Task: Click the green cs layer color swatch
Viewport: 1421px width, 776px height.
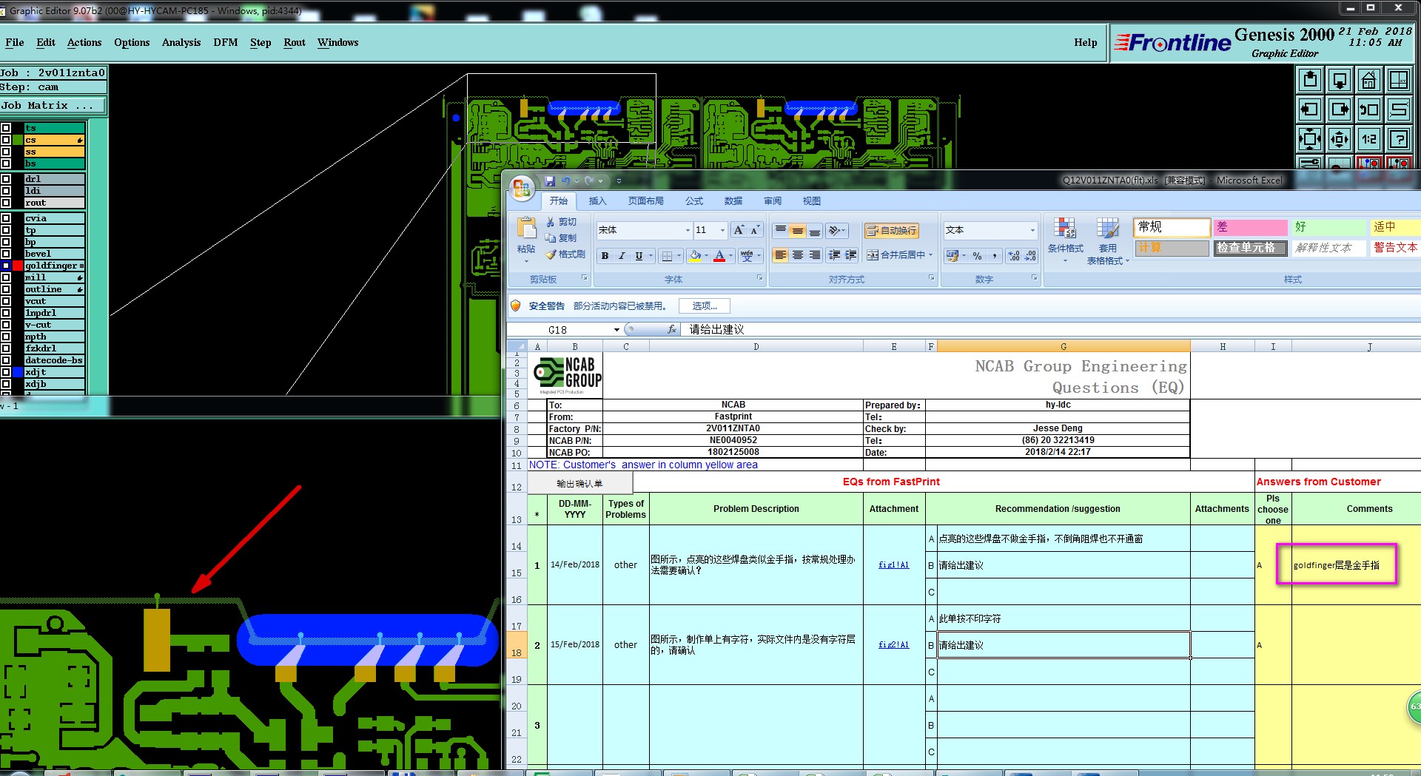Action: tap(18, 140)
